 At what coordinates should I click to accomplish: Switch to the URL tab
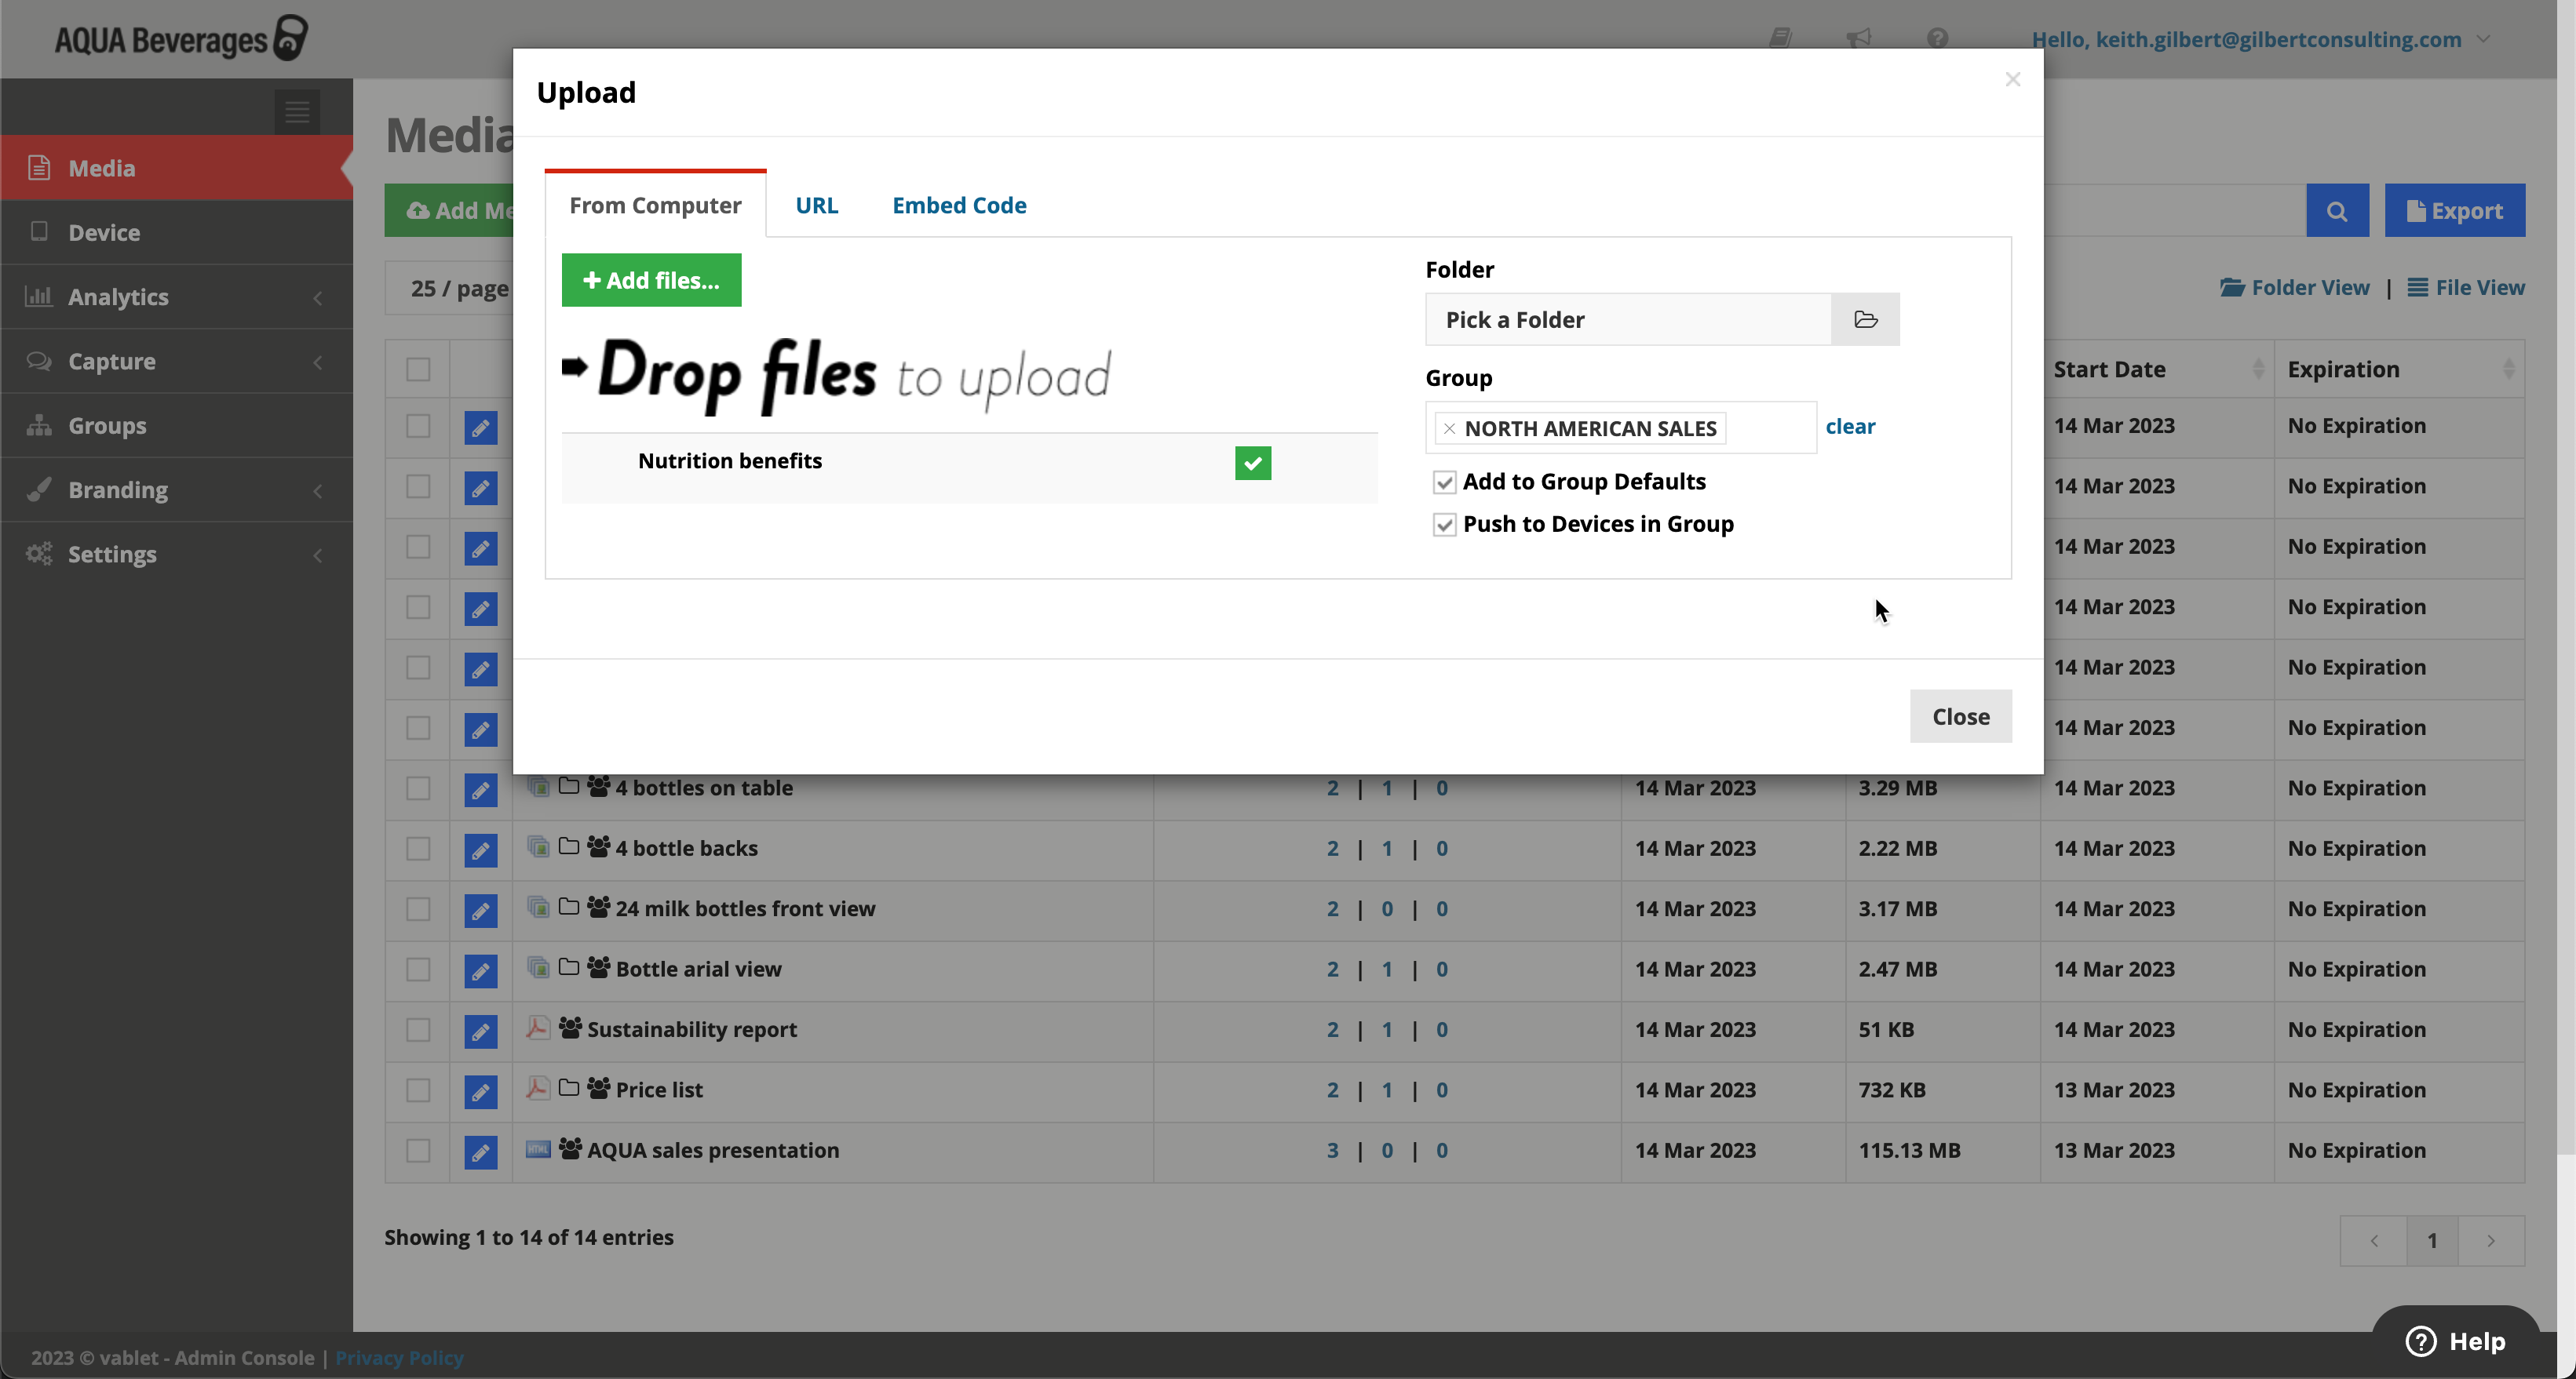(817, 205)
